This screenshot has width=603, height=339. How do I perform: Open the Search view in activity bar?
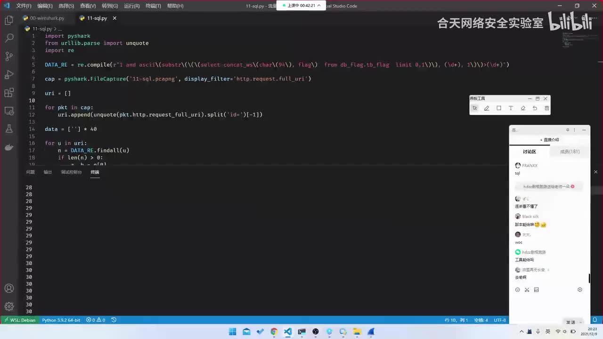tap(9, 38)
